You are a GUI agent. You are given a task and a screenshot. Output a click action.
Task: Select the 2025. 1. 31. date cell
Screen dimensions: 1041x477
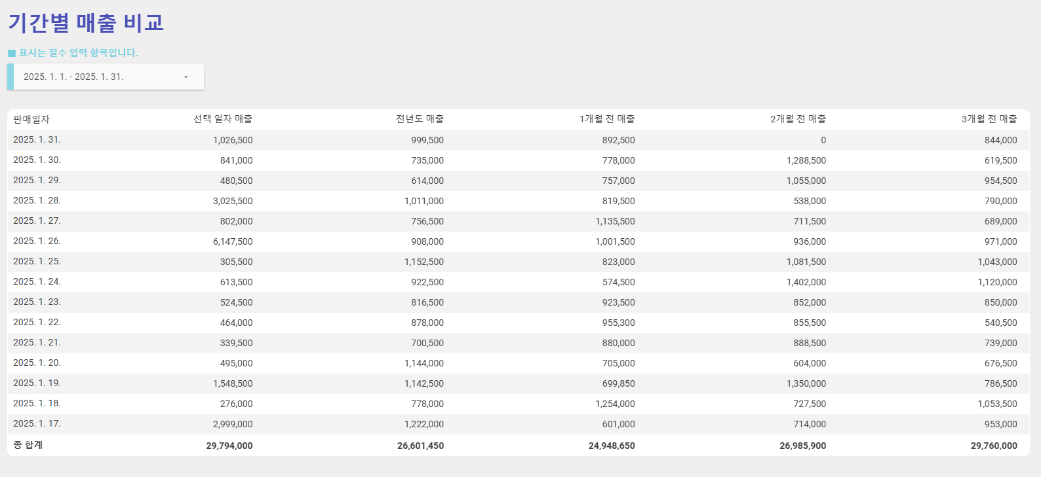click(x=37, y=140)
